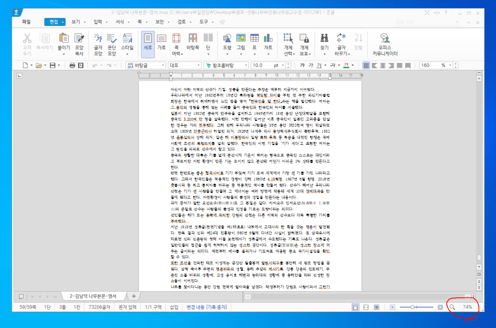Image resolution: width=496 pixels, height=328 pixels.
Task: Increase the font size with stepper up arrow
Action: (x=288, y=64)
